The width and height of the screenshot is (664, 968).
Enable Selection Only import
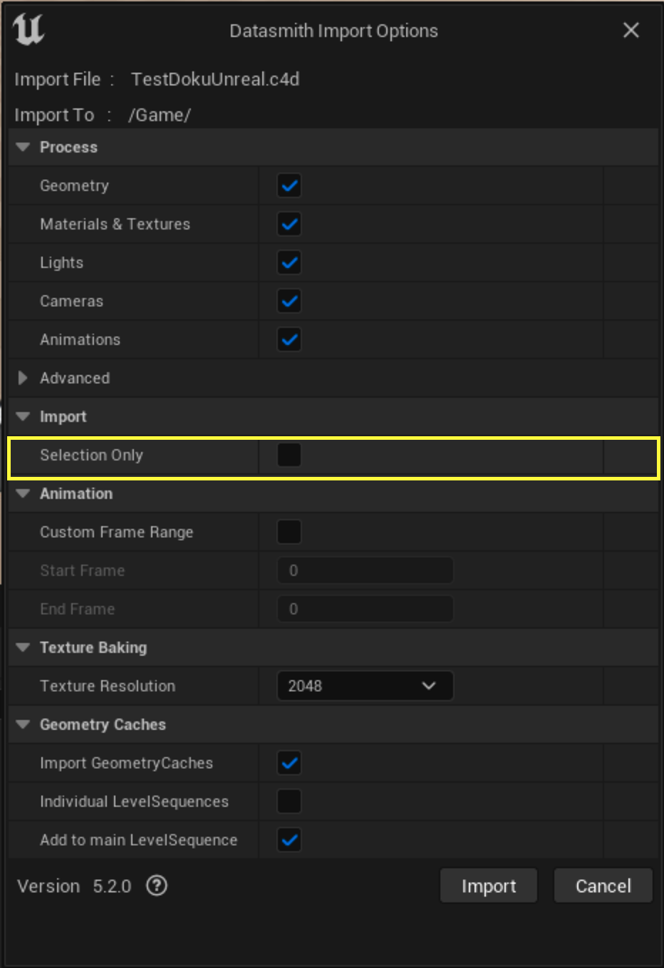tap(289, 454)
